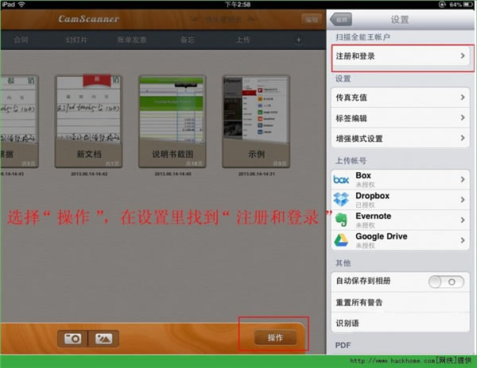Viewport: 477px width, 368px height.
Task: Expand 增强模式设置 row arrow
Action: tap(463, 138)
